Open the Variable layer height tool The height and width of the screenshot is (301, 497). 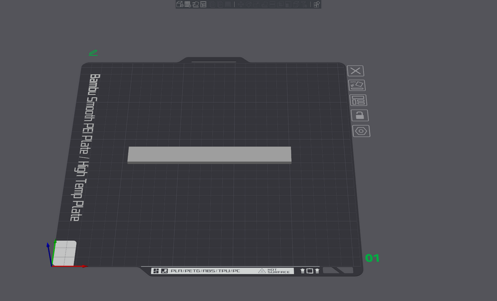click(228, 4)
